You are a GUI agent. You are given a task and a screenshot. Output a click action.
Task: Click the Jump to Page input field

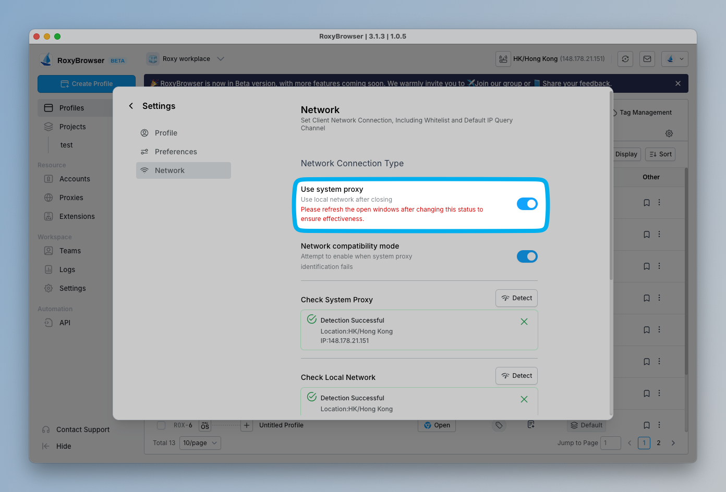611,443
